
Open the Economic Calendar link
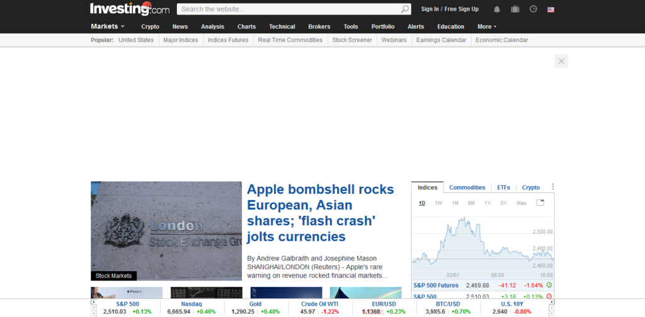point(502,40)
